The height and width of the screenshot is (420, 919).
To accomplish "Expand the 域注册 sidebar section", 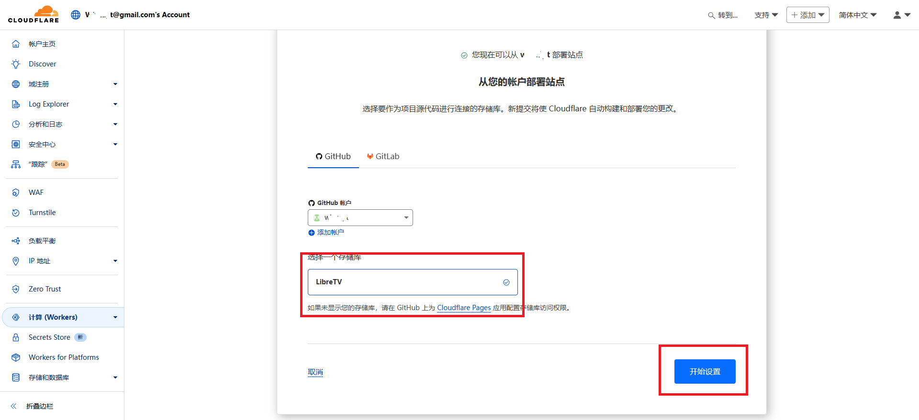I will 115,84.
